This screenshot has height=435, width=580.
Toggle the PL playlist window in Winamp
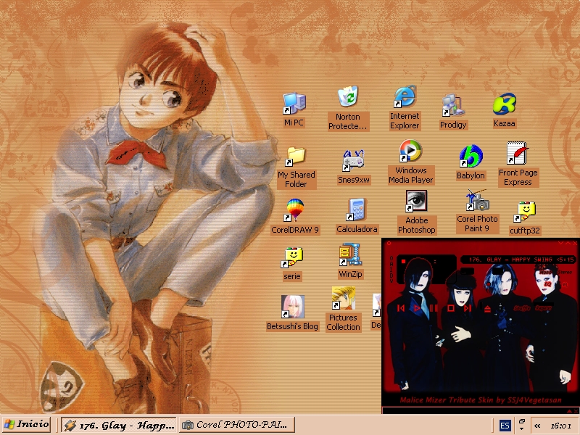point(565,285)
